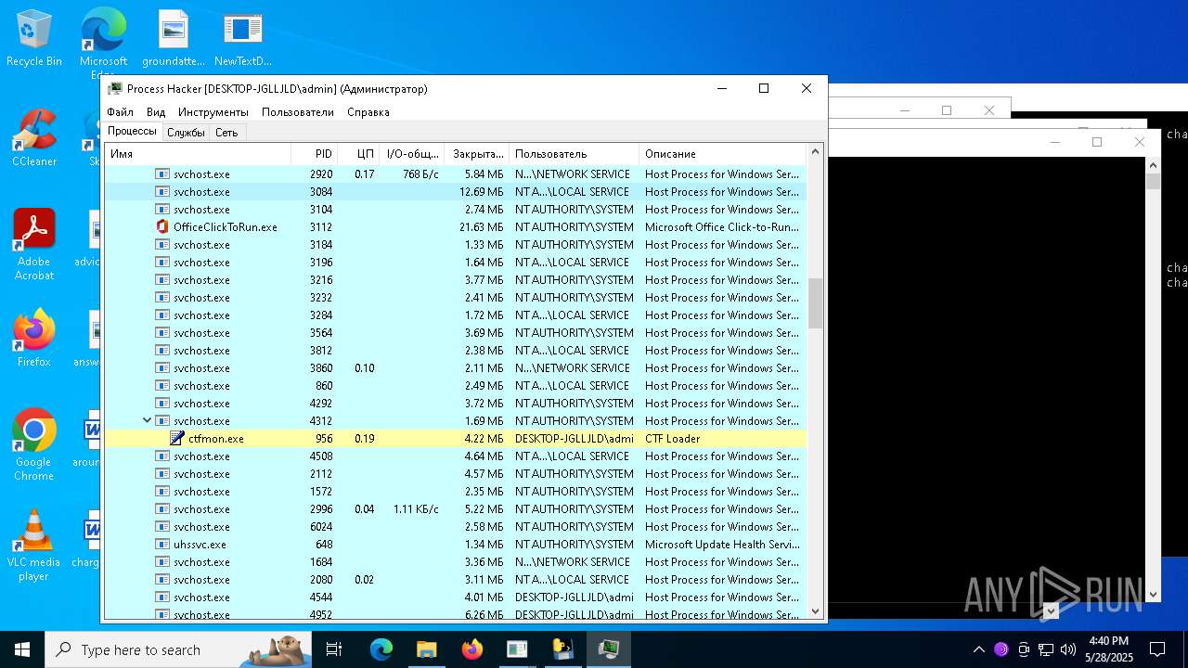The width and height of the screenshot is (1188, 668).
Task: Select the CCleaner desktop shortcut
Action: 34,139
